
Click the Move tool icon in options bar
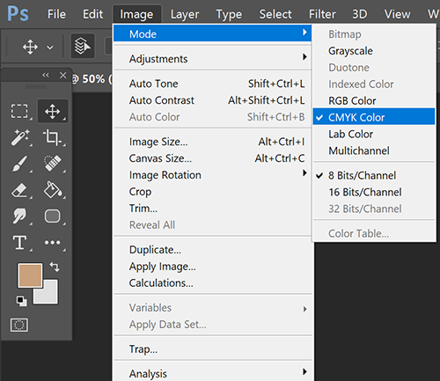coord(30,47)
